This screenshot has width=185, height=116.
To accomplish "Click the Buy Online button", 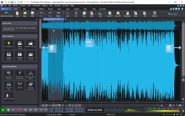I will point(173,14).
